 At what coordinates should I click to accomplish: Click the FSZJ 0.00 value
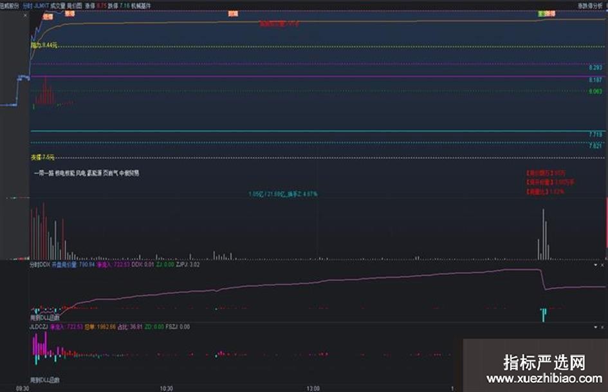[178, 327]
